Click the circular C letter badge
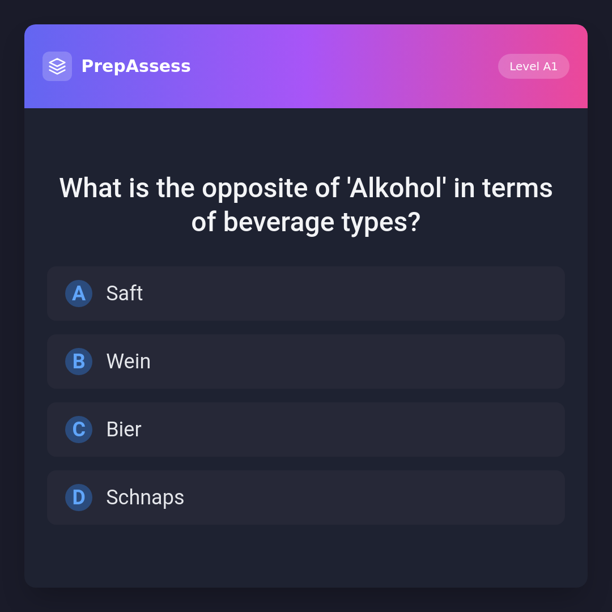This screenshot has height=612, width=612. coord(79,430)
